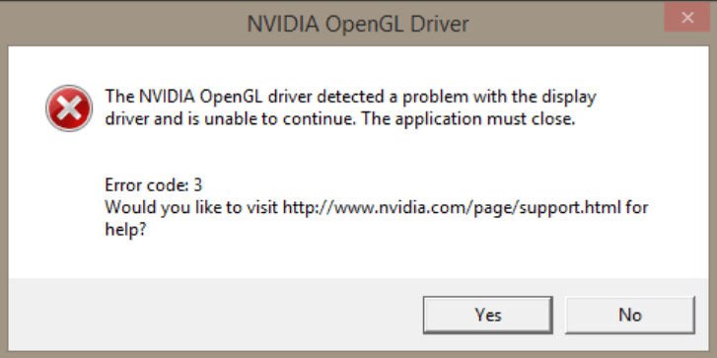Image resolution: width=717 pixels, height=358 pixels.
Task: Click the NVIDIA OpenGL Driver window title
Action: coord(358,24)
